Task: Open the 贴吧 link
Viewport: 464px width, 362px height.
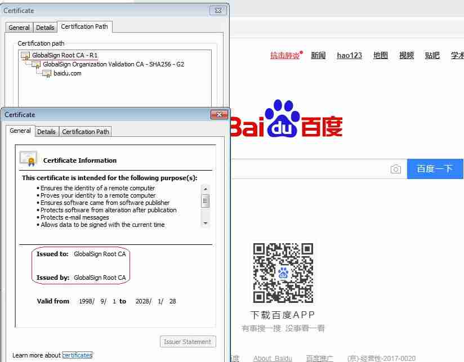Action: pos(432,55)
